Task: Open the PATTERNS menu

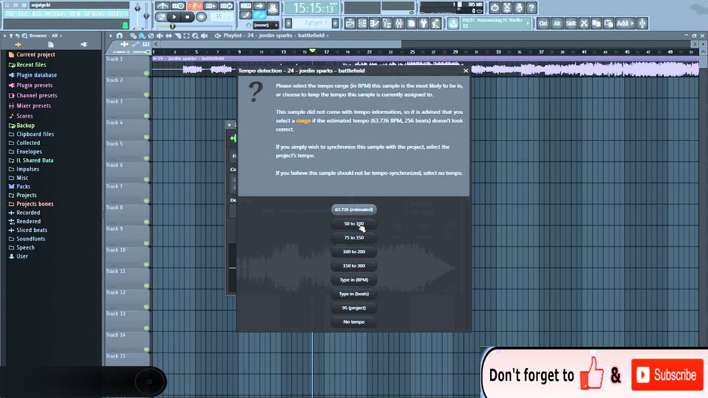Action: (56, 14)
